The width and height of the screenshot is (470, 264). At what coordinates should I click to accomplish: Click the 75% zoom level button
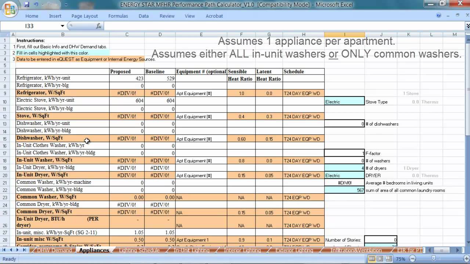click(401, 259)
